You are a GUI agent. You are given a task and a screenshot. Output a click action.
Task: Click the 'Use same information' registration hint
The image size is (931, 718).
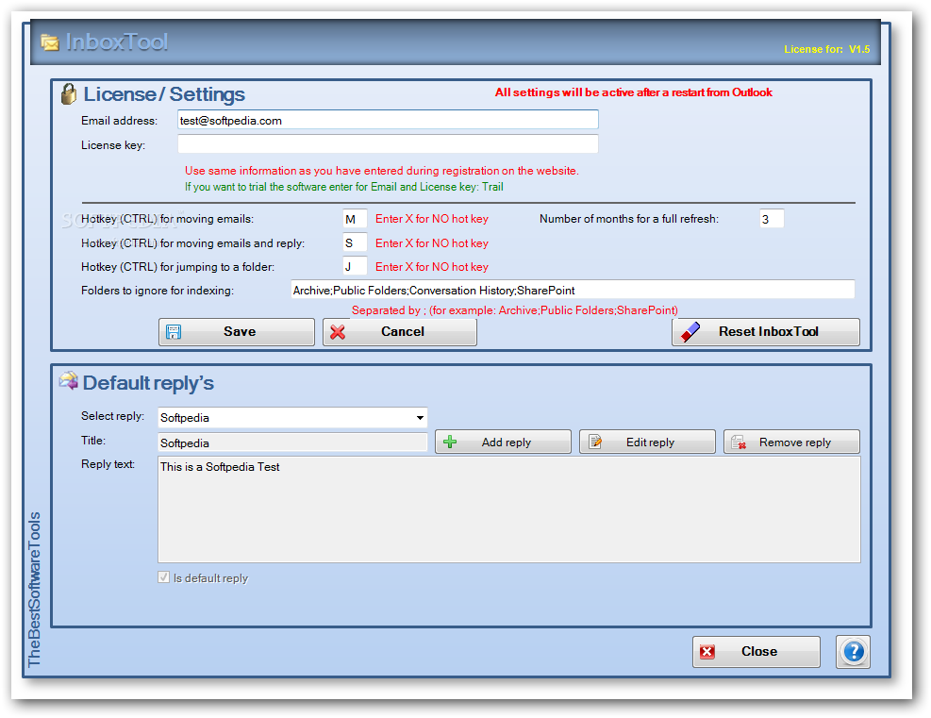(x=382, y=171)
